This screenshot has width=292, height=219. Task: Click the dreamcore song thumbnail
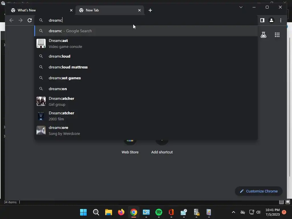point(41,130)
